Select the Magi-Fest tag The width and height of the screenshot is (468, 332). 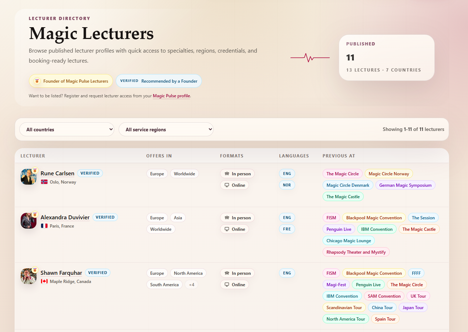[x=336, y=284]
